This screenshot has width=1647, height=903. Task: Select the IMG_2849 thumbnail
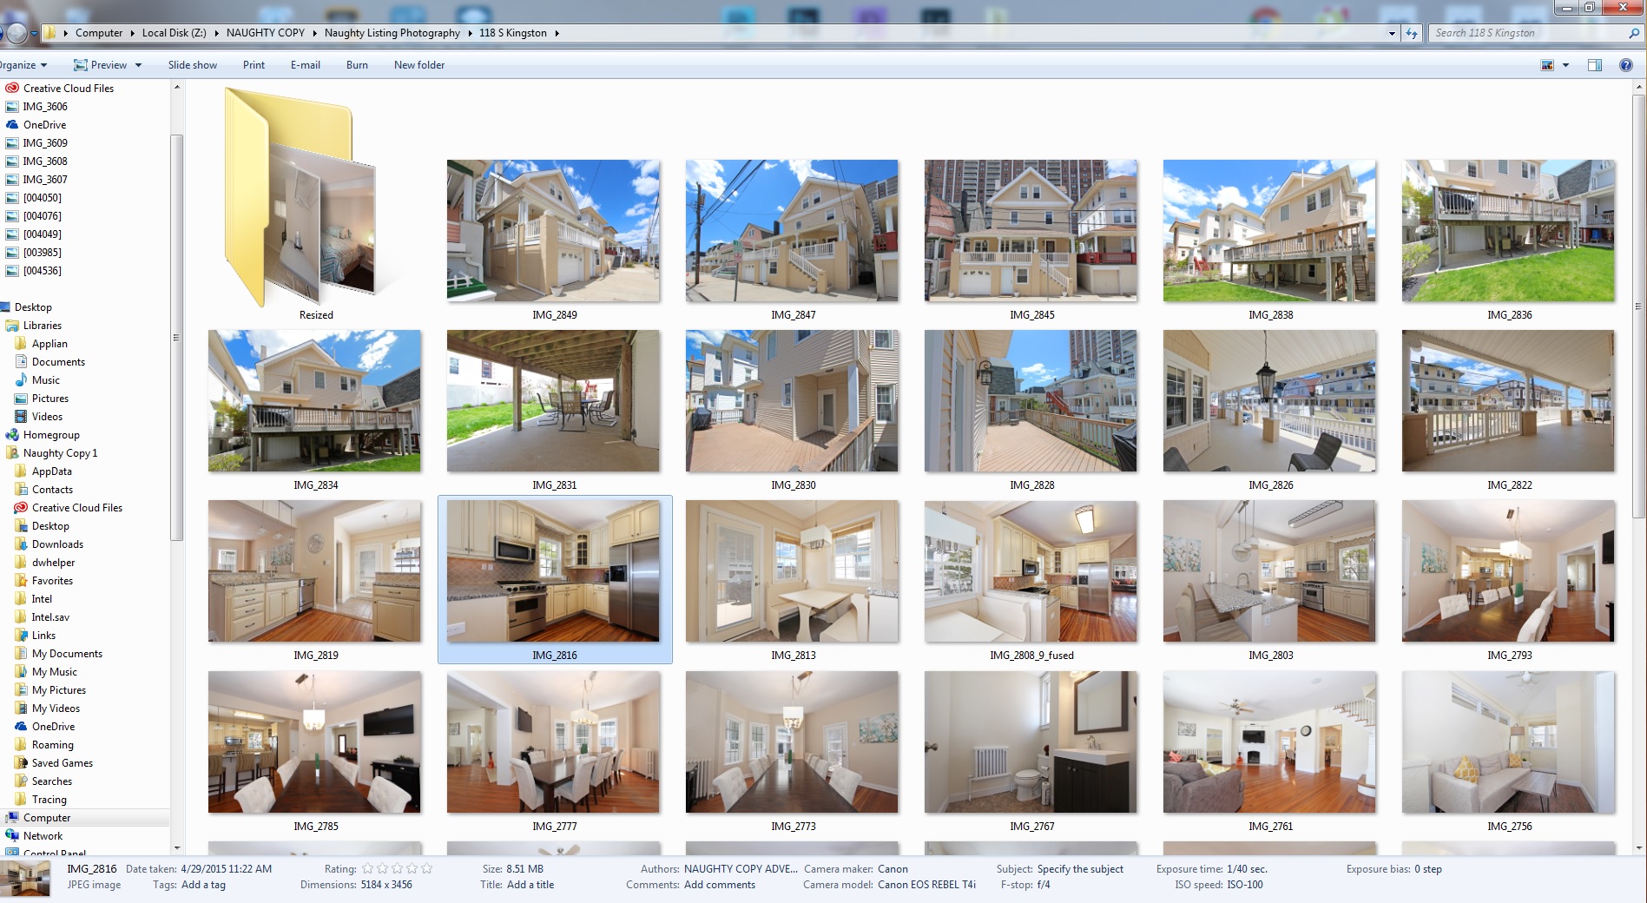point(553,231)
